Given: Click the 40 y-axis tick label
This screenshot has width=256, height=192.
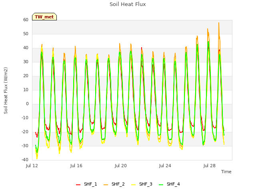Looking at the screenshot, I should coord(26,48).
